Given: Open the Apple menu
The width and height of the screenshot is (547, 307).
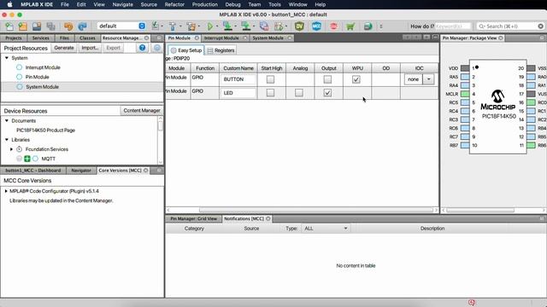Looking at the screenshot, I should click(x=9, y=4).
